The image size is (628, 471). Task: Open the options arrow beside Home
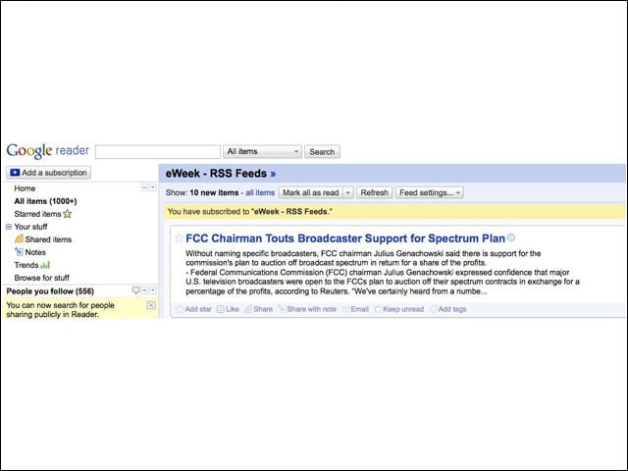(x=153, y=187)
